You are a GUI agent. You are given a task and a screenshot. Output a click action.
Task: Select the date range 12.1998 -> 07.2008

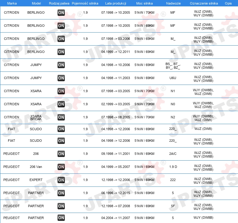tap(116, 206)
